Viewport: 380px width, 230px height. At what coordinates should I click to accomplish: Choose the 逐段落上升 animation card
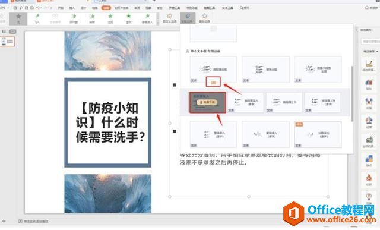pos(284,102)
